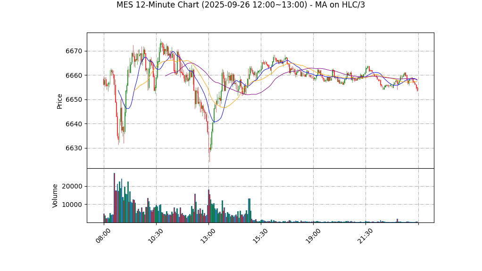Click the 19:00 time axis label
This screenshot has width=482, height=271.
(313, 236)
